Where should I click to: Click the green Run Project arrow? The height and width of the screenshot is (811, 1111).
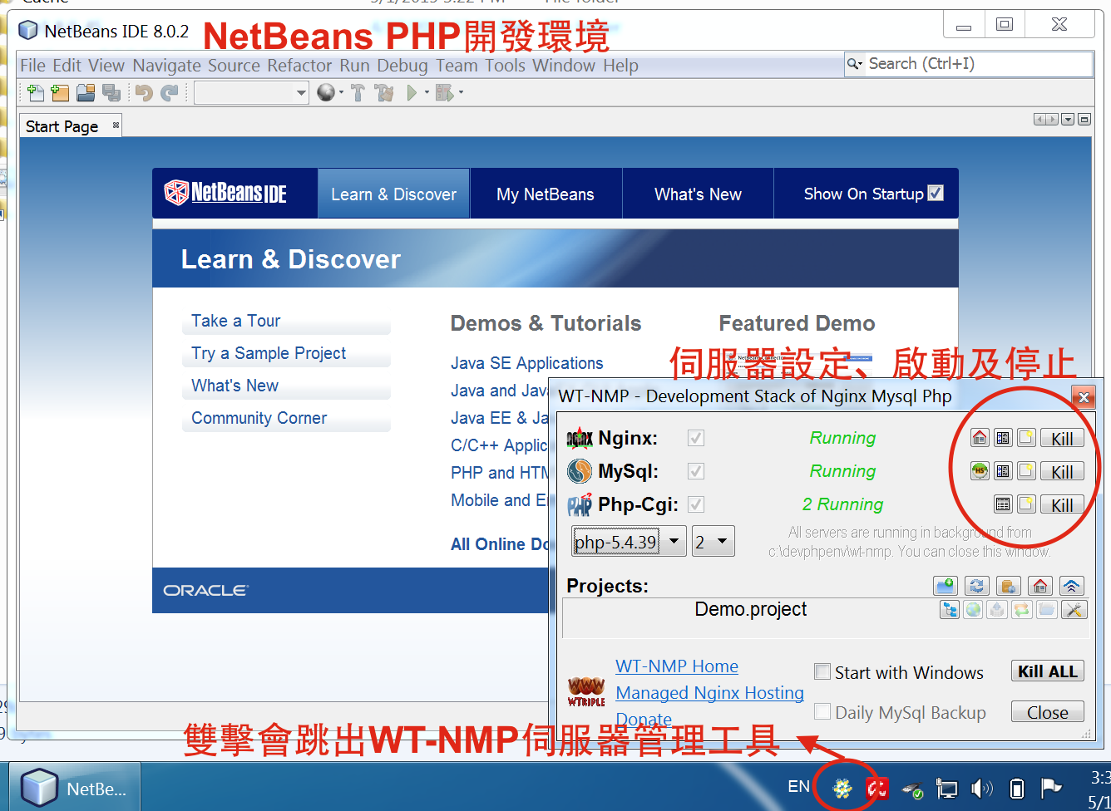(x=412, y=93)
